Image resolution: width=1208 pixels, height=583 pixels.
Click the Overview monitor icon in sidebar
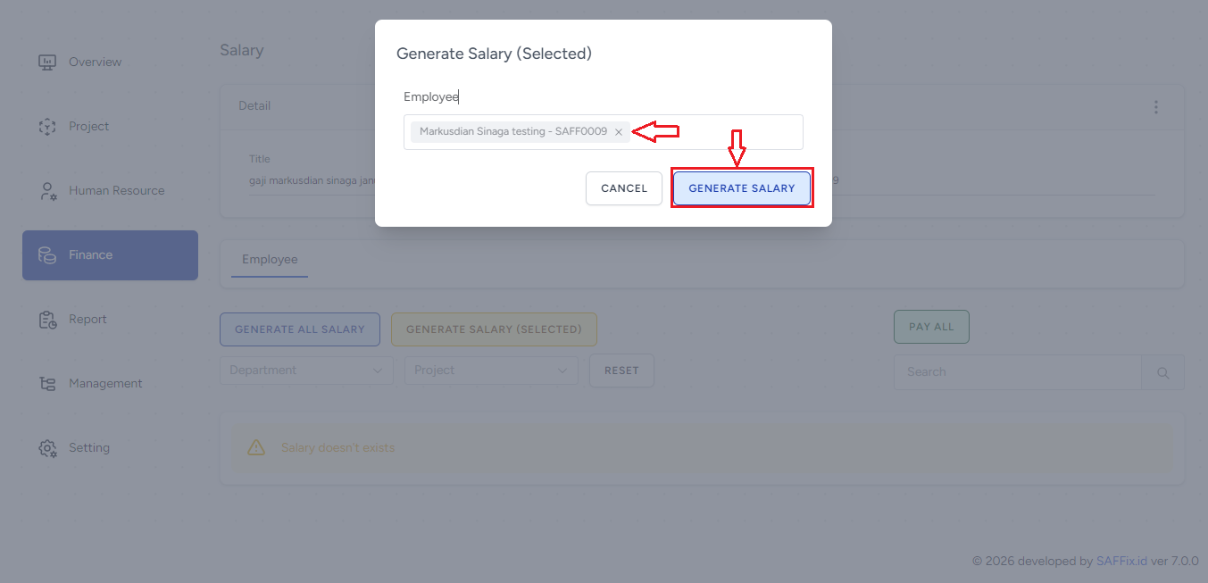(x=47, y=62)
